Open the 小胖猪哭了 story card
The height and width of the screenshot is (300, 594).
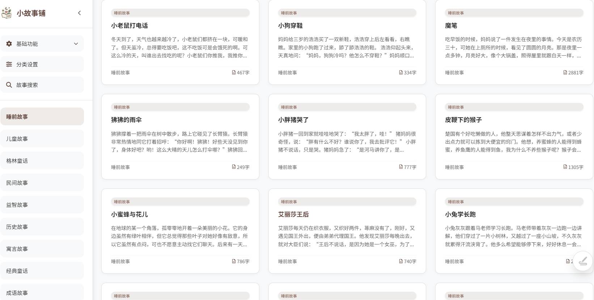pos(293,120)
